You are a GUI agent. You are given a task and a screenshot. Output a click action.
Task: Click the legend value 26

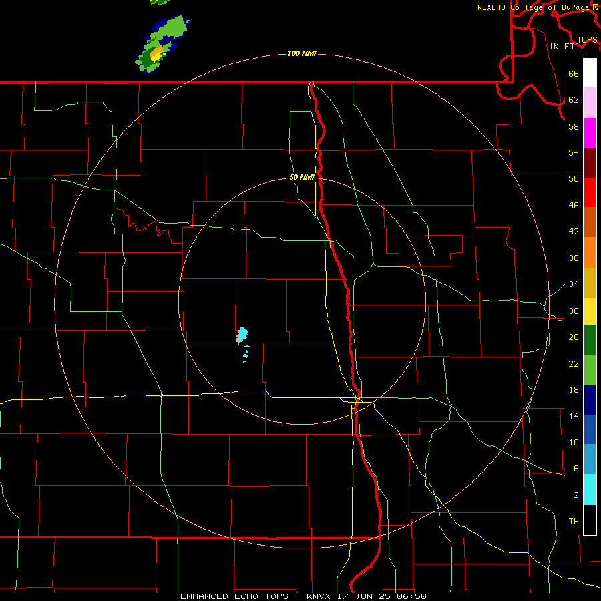click(574, 337)
